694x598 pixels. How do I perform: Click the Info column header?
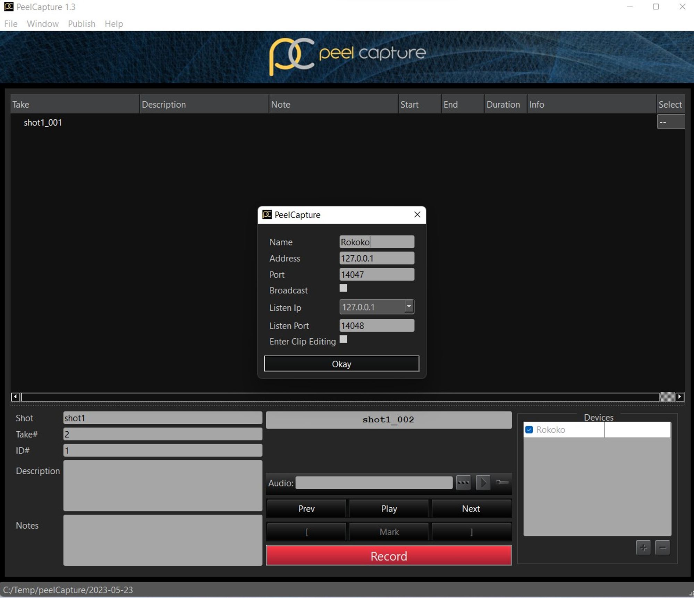(x=592, y=104)
